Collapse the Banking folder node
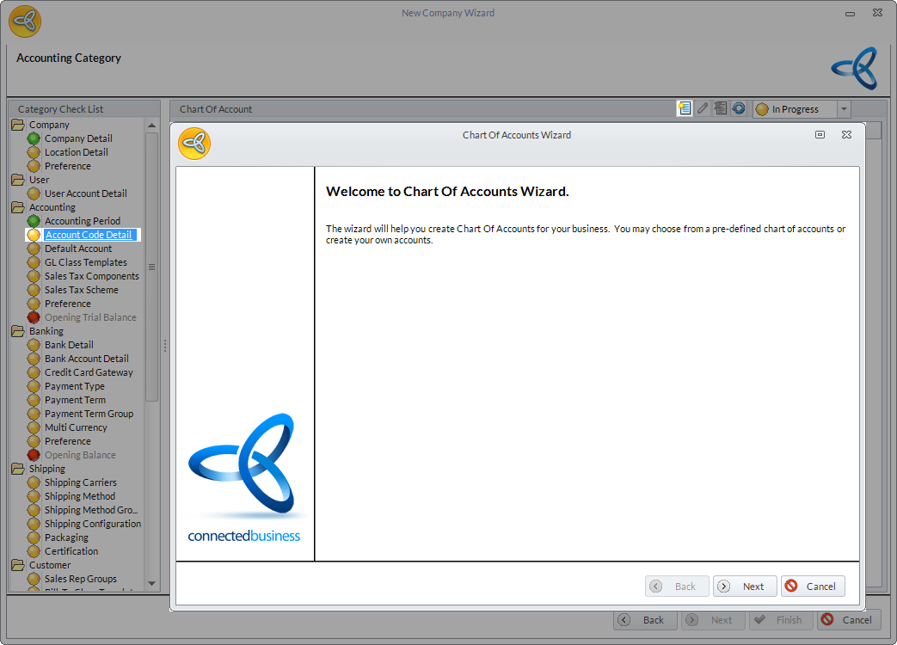Viewport: 897px width, 645px height. pyautogui.click(x=18, y=331)
